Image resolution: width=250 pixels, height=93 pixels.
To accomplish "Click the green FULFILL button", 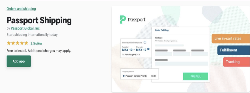I will point(196,77).
